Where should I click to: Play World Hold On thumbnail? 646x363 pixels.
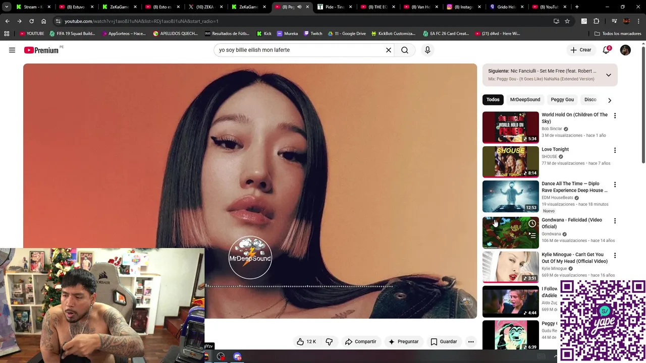coord(511,128)
